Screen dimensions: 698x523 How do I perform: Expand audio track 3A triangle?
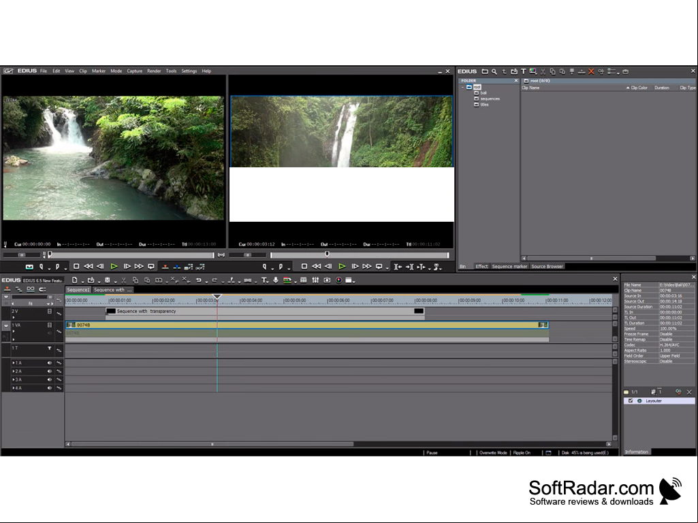14,379
